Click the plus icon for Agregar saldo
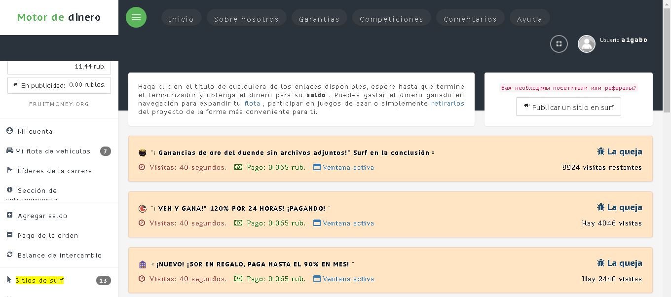The image size is (671, 297). (9, 215)
